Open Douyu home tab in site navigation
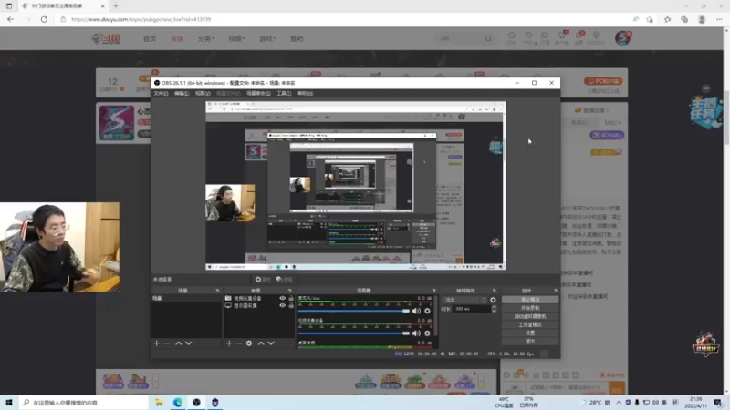The width and height of the screenshot is (730, 410). [x=150, y=38]
